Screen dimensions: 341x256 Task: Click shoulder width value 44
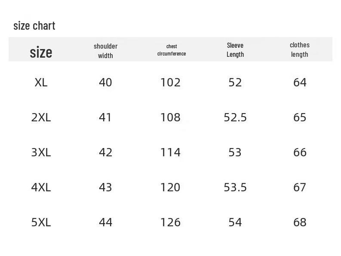(105, 222)
